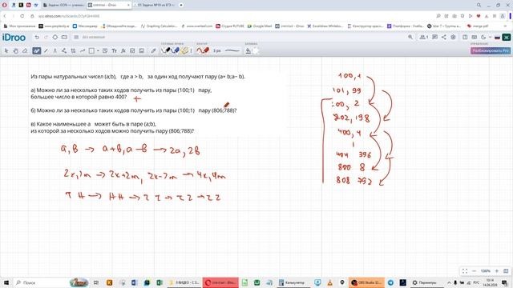Screen dimensions: 513x288
Task: Click the 136% zoom level value
Action: click(485, 271)
